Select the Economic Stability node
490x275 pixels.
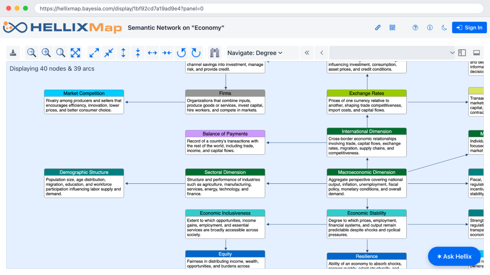[367, 224]
